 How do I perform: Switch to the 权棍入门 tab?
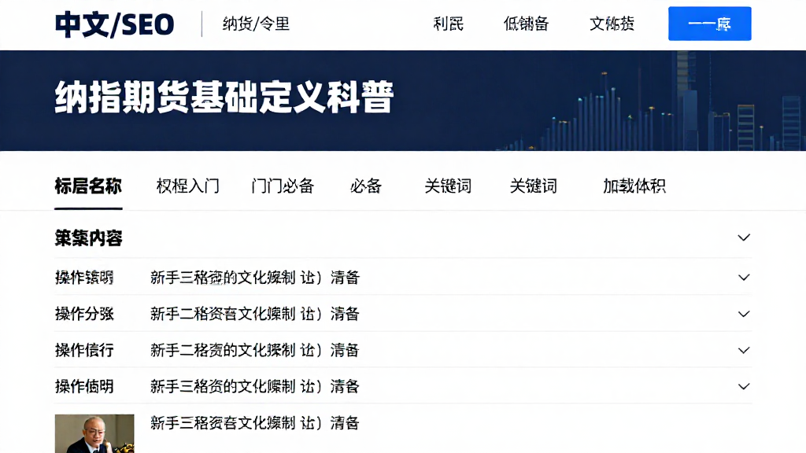click(187, 186)
